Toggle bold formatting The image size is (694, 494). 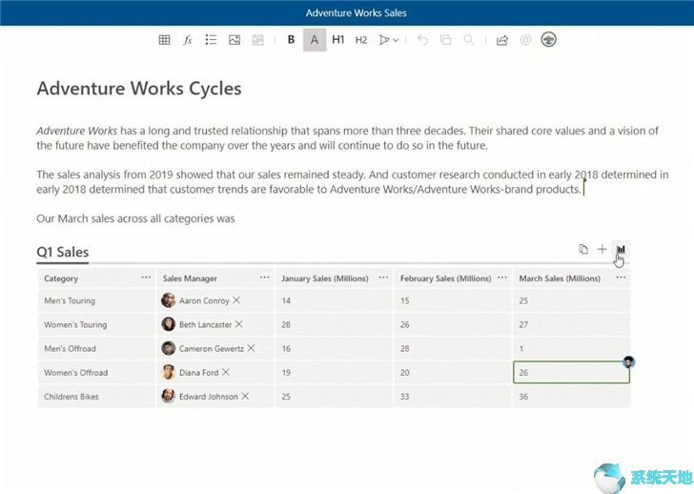tap(291, 40)
